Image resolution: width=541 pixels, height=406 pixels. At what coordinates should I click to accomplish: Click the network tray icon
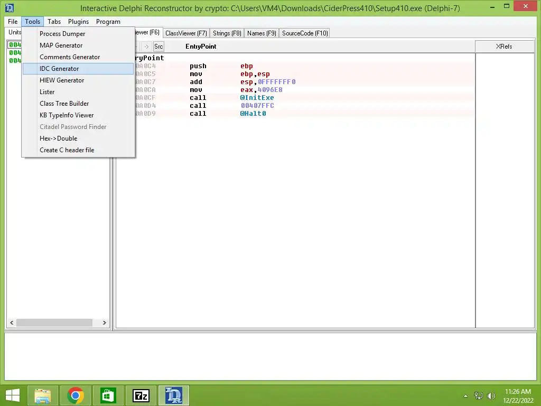tap(479, 395)
